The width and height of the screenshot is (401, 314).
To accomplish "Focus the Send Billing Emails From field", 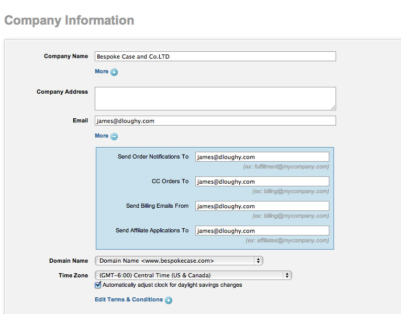I will [x=262, y=206].
